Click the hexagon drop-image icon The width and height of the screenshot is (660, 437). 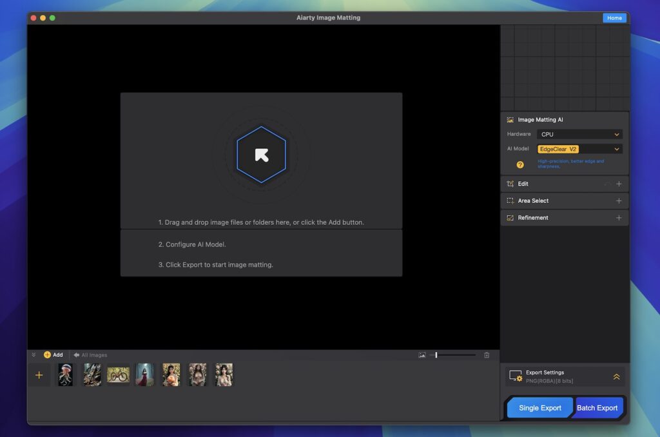(x=262, y=155)
